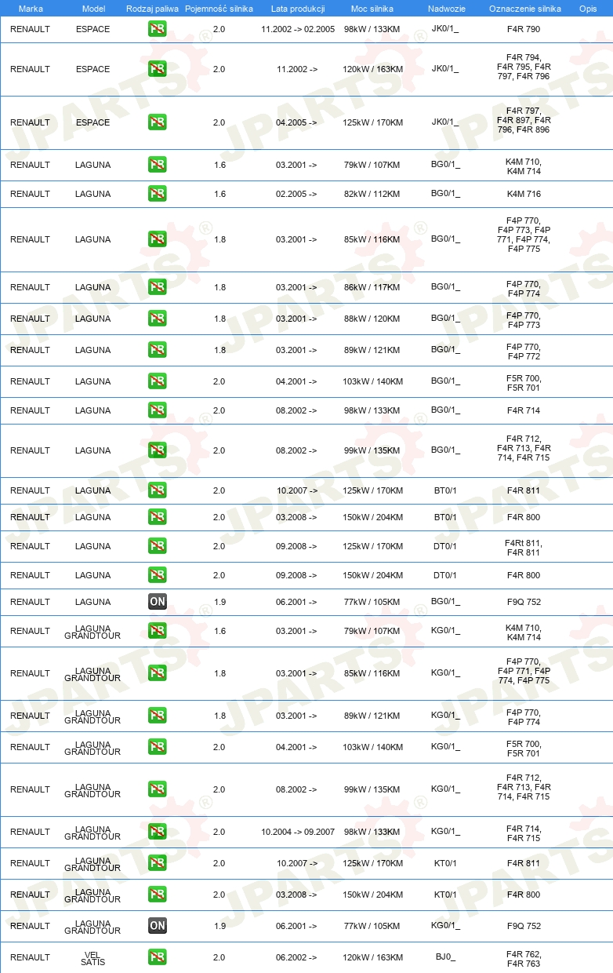613x973 pixels.
Task: Click engine codes F4R 762, F4R 763
Action: (x=524, y=957)
